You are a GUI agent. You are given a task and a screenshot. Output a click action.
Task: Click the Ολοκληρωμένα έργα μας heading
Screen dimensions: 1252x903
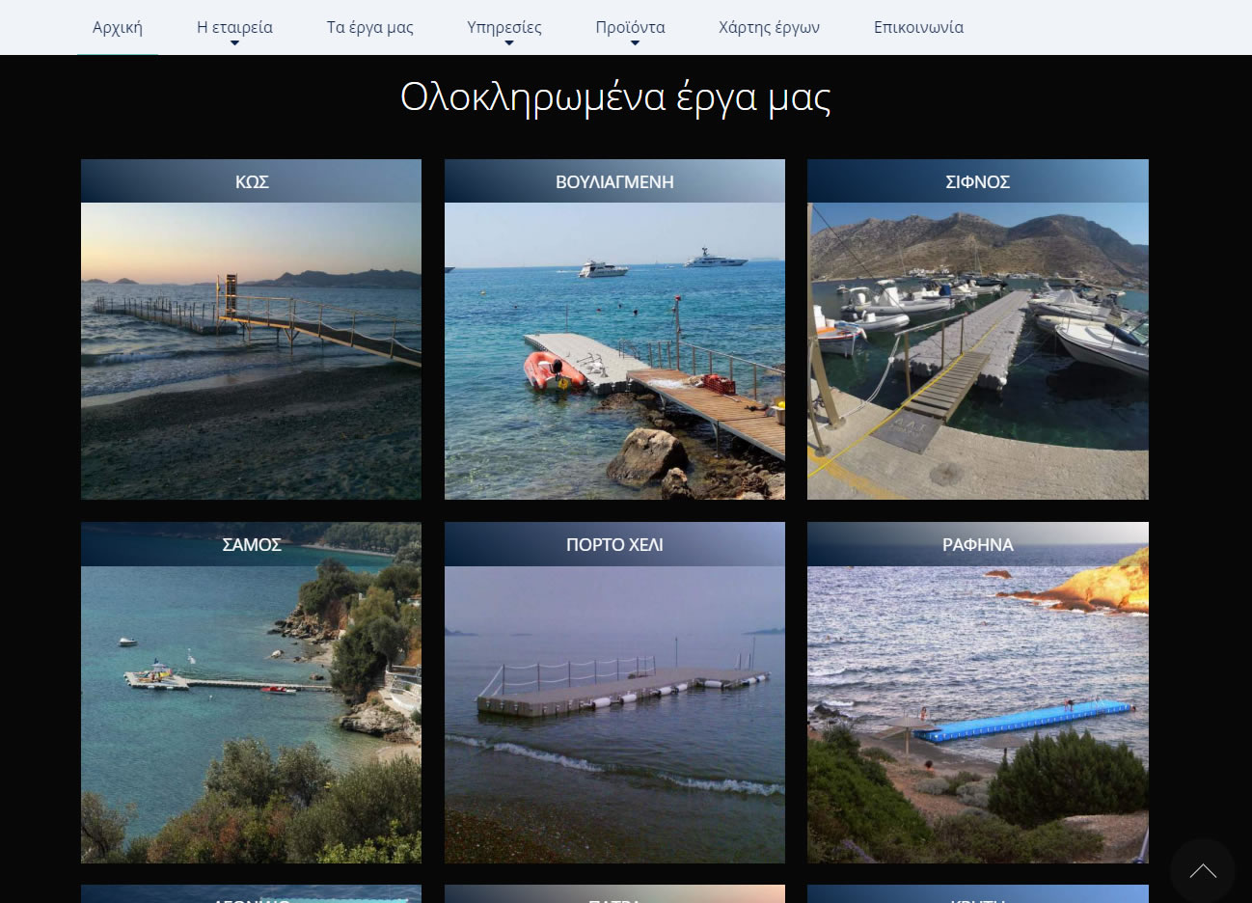pos(615,97)
